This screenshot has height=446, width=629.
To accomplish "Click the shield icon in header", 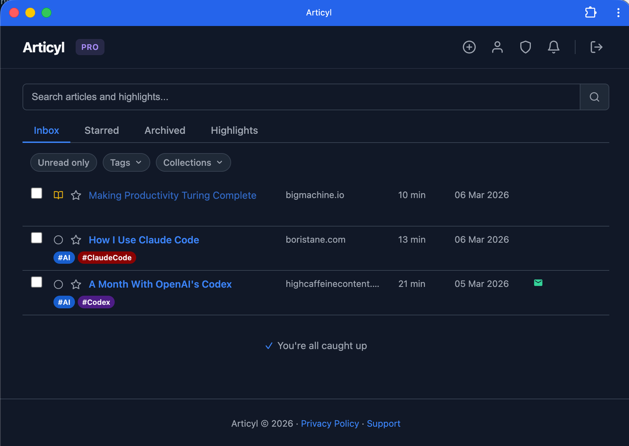I will pos(525,47).
